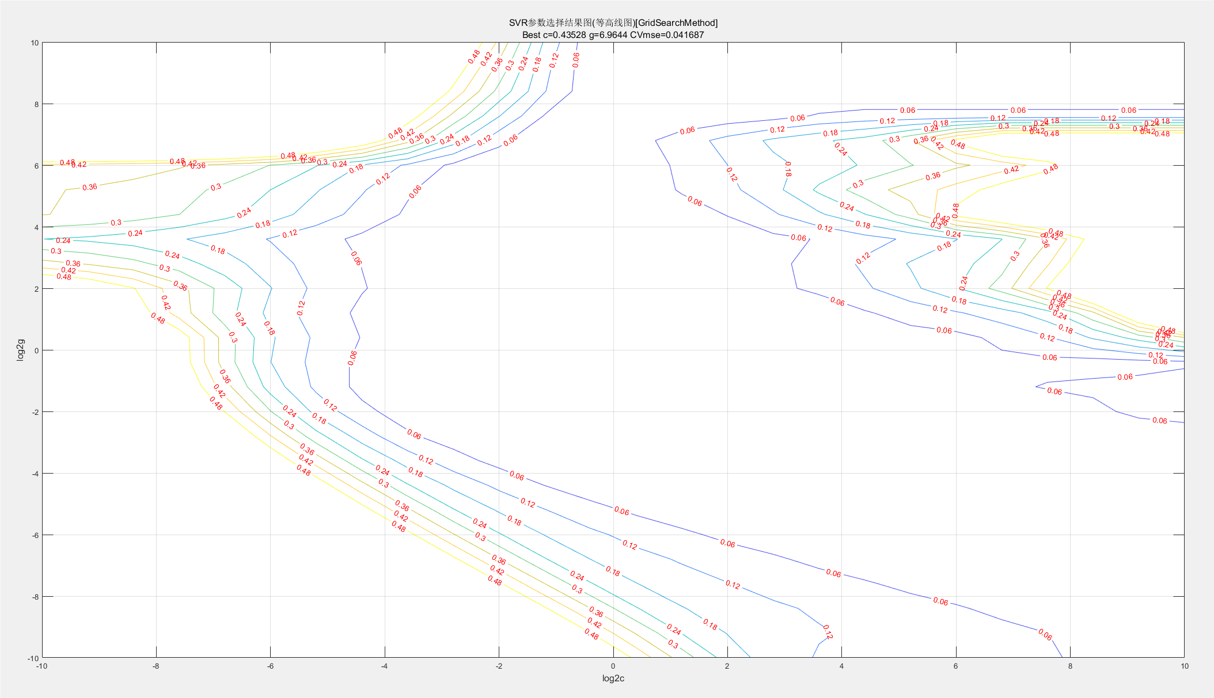
Task: Click y-axis tick label 10 at top
Action: click(35, 43)
